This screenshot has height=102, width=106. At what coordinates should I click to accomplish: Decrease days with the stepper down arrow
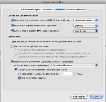pyautogui.click(x=74, y=75)
